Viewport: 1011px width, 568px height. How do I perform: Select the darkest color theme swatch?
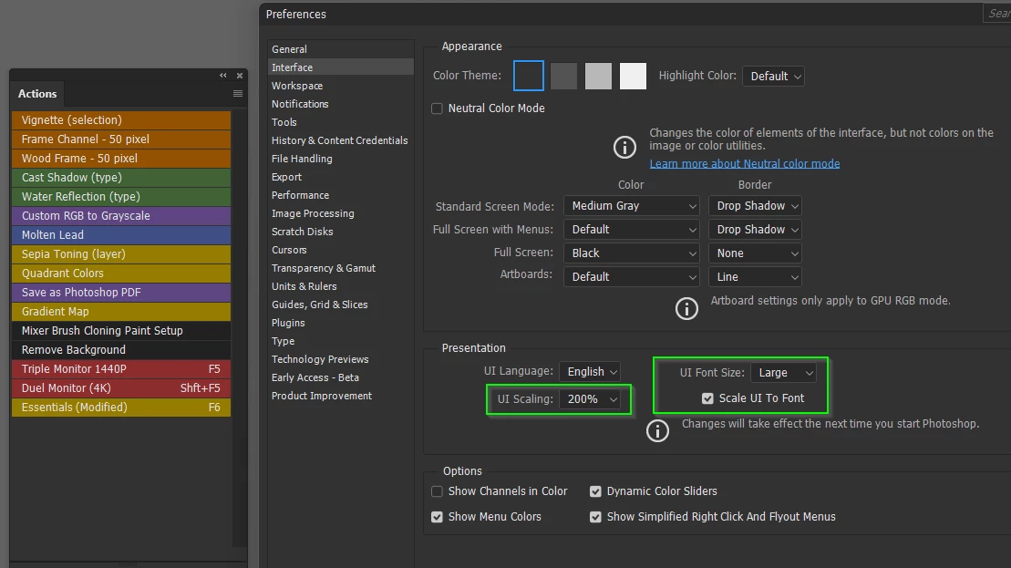point(529,76)
